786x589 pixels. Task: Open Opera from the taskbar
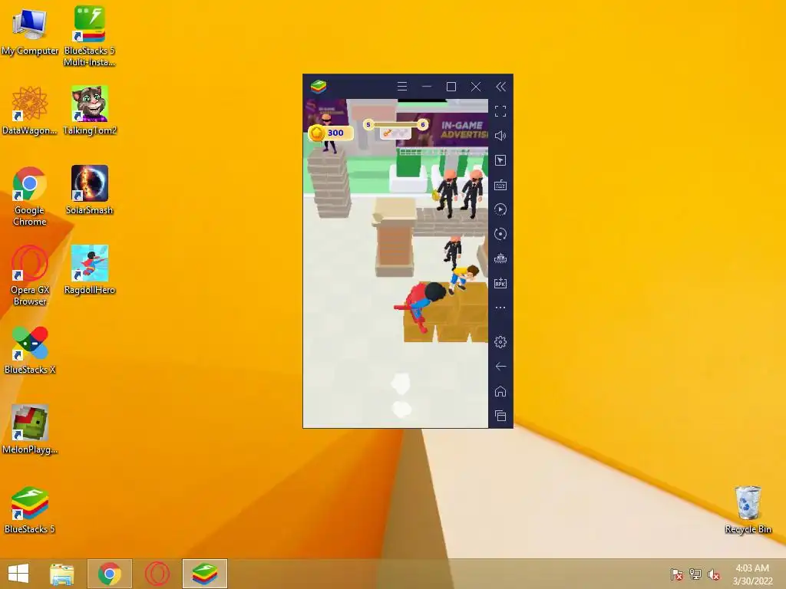click(x=157, y=574)
